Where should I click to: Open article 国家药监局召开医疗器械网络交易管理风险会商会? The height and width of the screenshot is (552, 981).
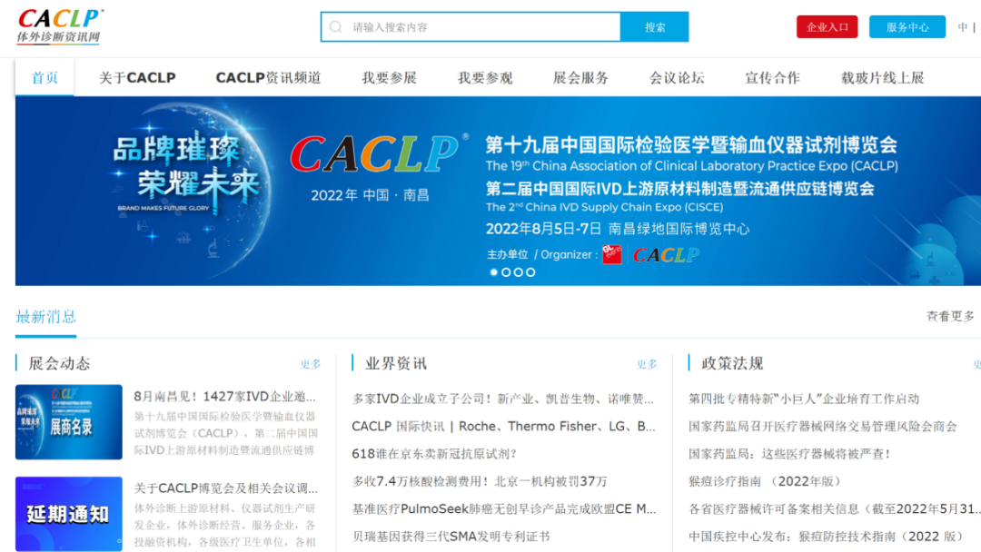pyautogui.click(x=823, y=427)
